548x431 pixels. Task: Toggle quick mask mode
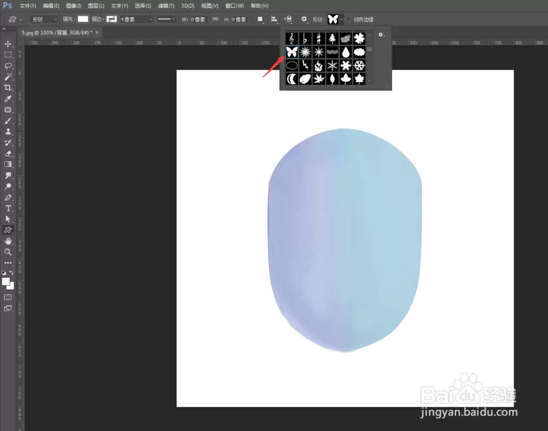click(8, 297)
